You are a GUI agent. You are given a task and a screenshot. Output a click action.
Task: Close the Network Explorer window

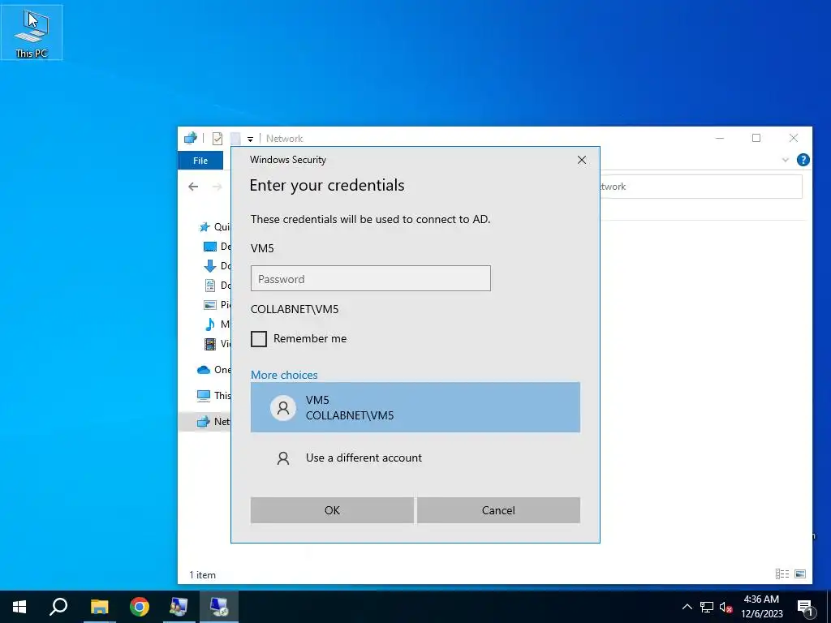click(x=794, y=138)
